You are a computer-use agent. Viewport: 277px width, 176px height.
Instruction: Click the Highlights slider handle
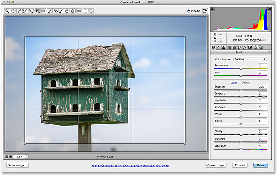click(x=241, y=104)
